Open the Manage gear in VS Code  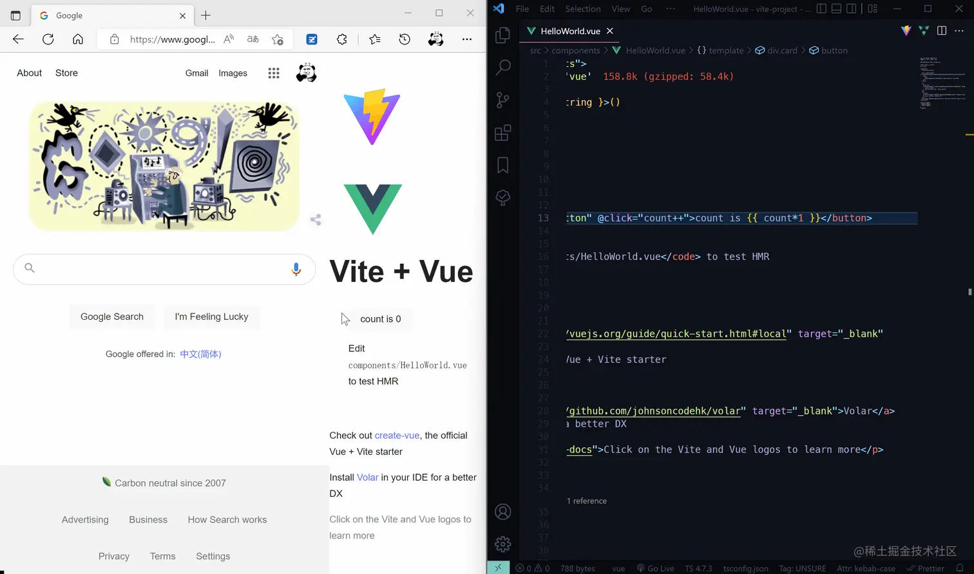pos(503,544)
